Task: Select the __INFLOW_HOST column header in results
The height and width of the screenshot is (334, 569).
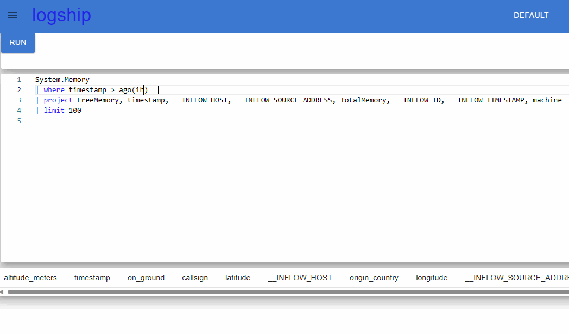Action: (x=300, y=278)
